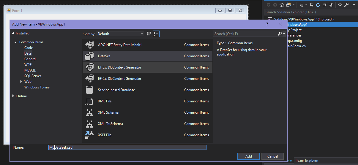The width and height of the screenshot is (358, 165).
Task: Click the Sync with Active Document icon
Action: [311, 5]
